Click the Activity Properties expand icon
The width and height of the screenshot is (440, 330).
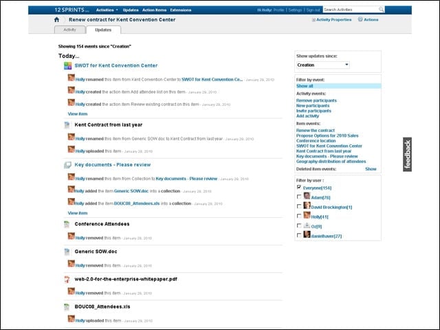tap(313, 20)
